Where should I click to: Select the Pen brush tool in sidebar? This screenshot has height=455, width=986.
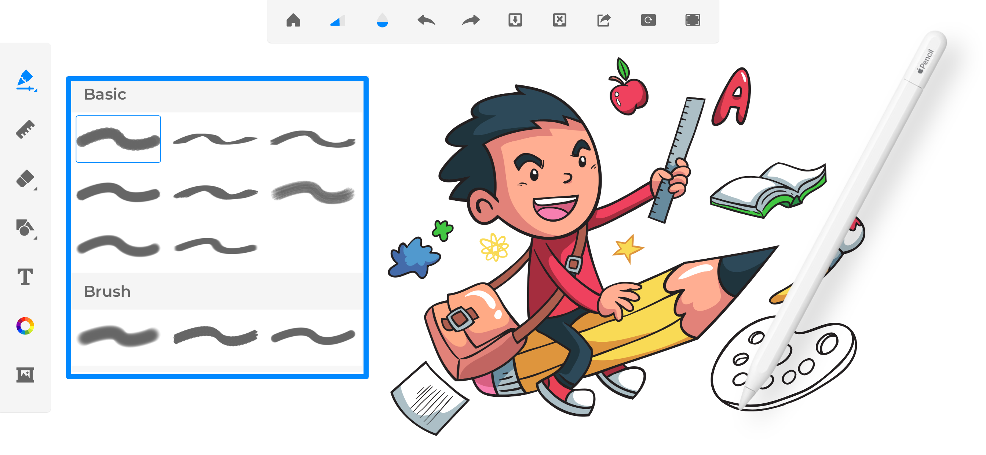pyautogui.click(x=25, y=80)
